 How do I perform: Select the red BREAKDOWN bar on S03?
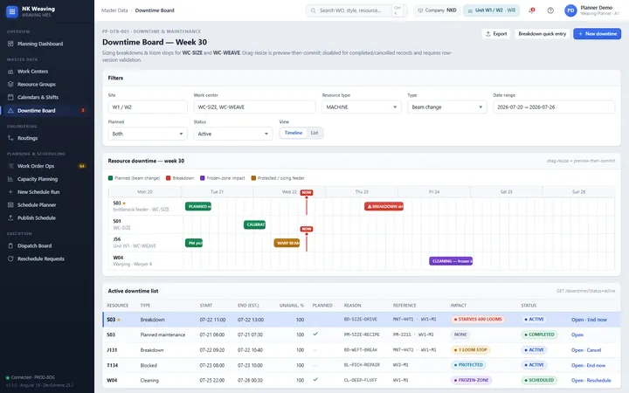(384, 206)
